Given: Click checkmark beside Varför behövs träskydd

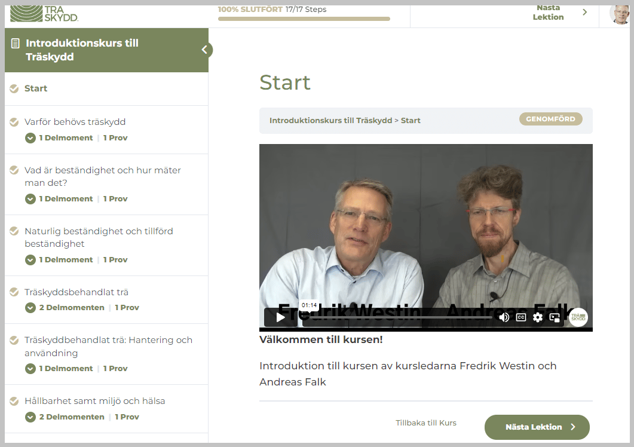Looking at the screenshot, I should (x=14, y=122).
